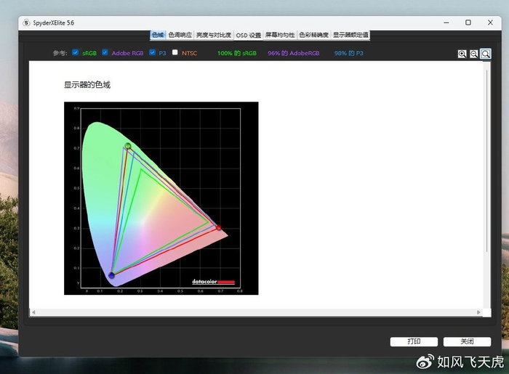Image resolution: width=509 pixels, height=374 pixels.
Task: Toggle the Adobe RGB reference checkbox
Action: coord(105,52)
